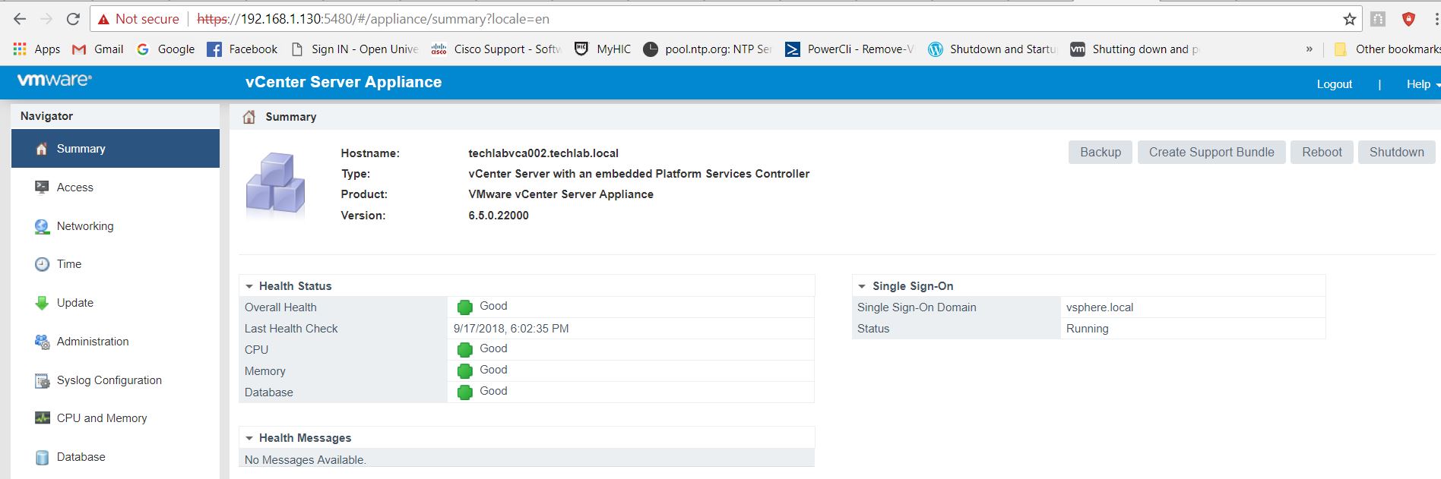This screenshot has height=479, width=1441.
Task: Click the Time clock icon
Action: click(x=42, y=264)
